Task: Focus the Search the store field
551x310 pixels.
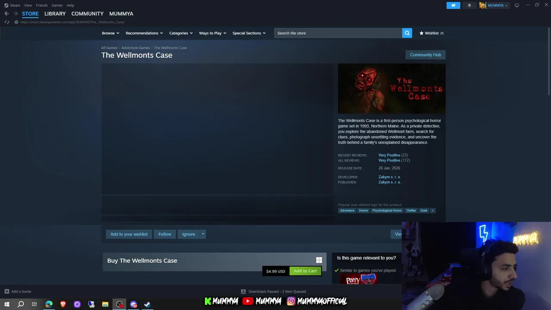Action: click(338, 33)
